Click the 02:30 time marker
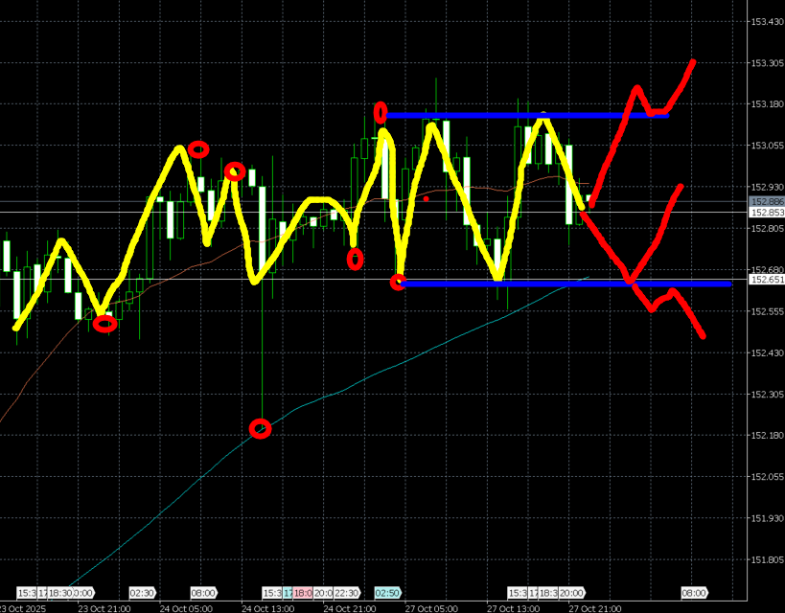The image size is (785, 613). pyautogui.click(x=142, y=593)
